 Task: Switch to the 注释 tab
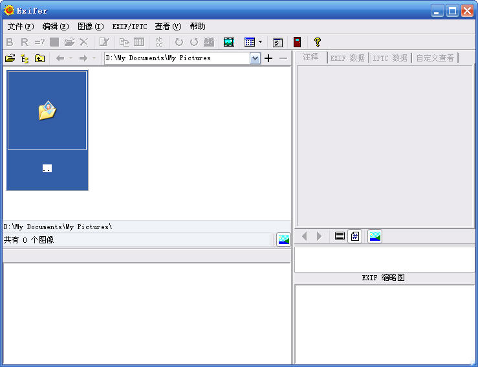(311, 57)
